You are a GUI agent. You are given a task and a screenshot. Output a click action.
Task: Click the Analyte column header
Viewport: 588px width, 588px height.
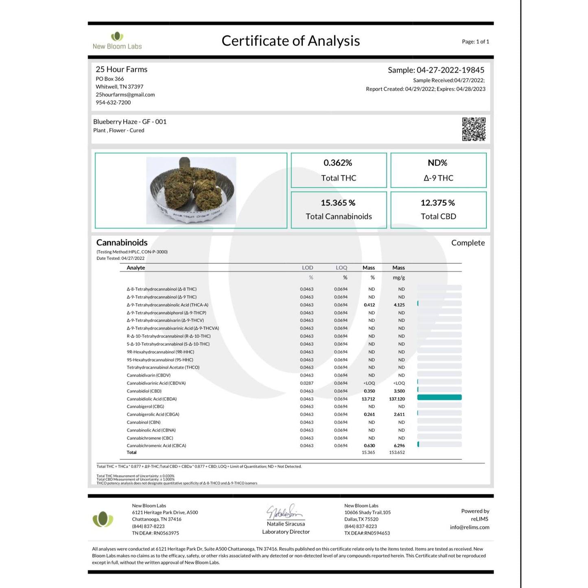[136, 268]
